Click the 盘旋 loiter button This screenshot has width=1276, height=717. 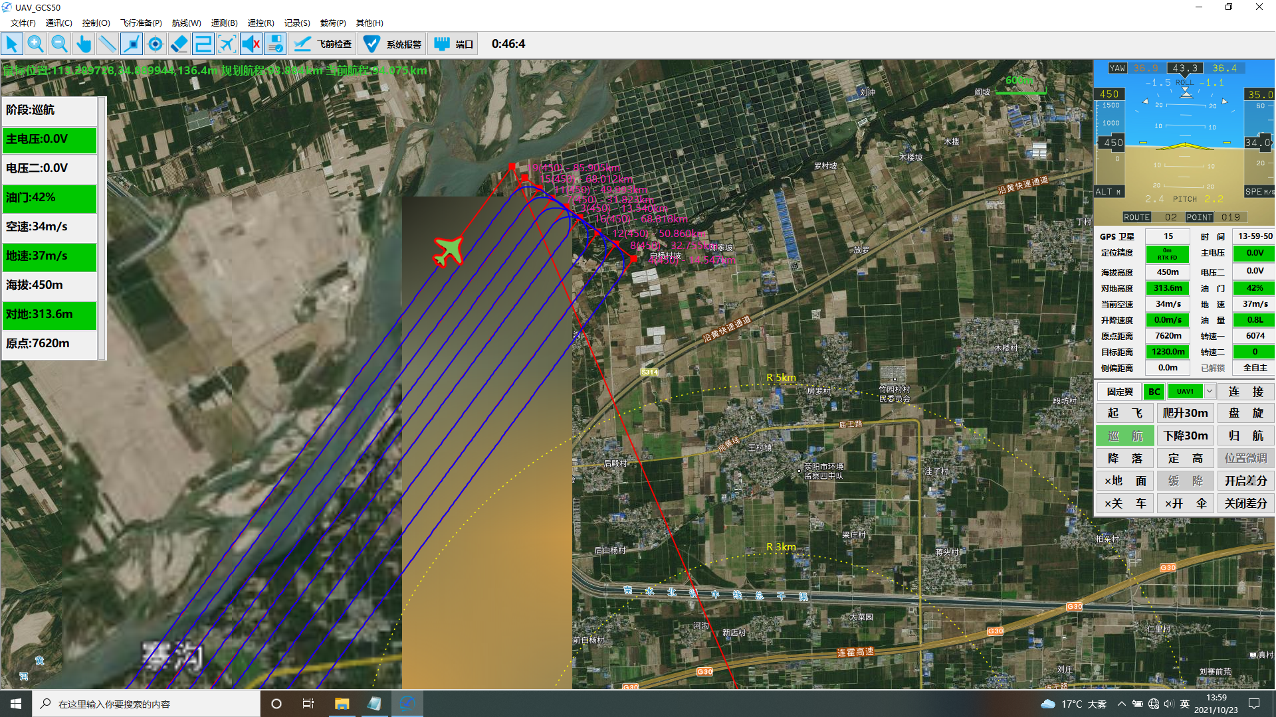(1245, 413)
